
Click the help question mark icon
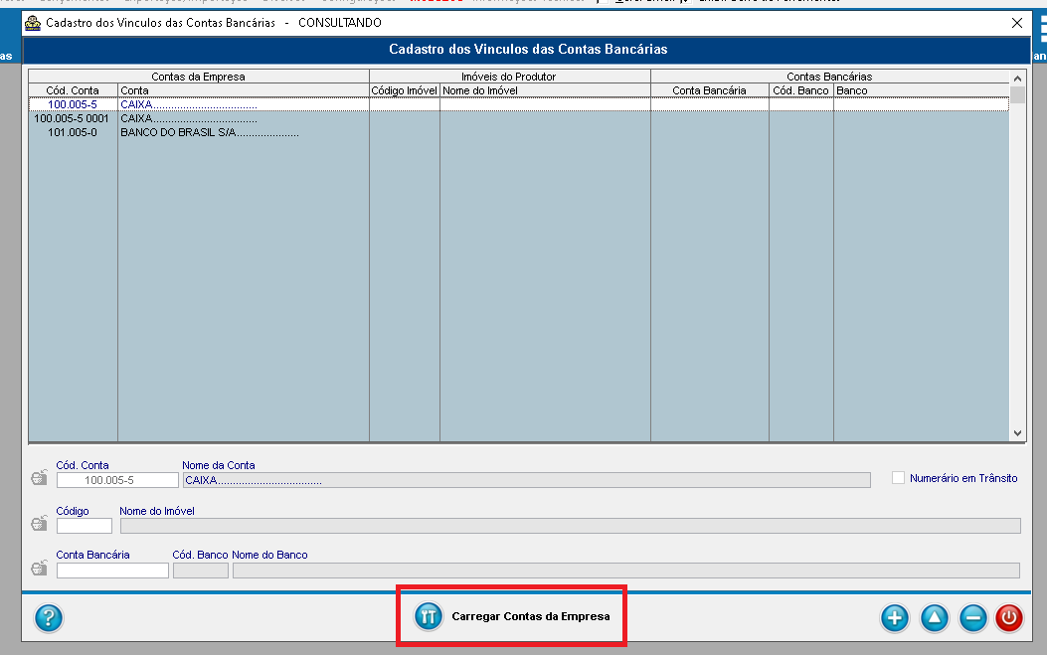click(x=49, y=617)
